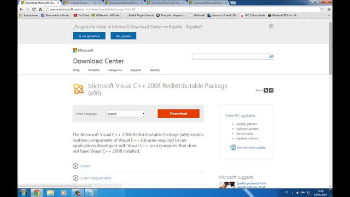
Task: Open the browser home page icon
Action: click(x=40, y=9)
